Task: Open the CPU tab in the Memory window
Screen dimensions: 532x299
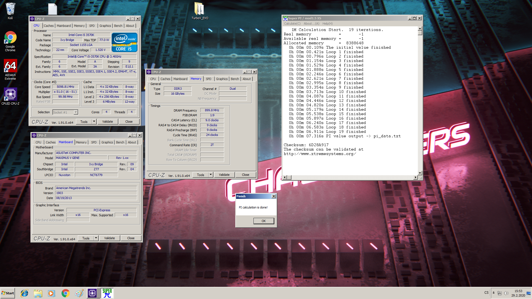Action: (153, 79)
